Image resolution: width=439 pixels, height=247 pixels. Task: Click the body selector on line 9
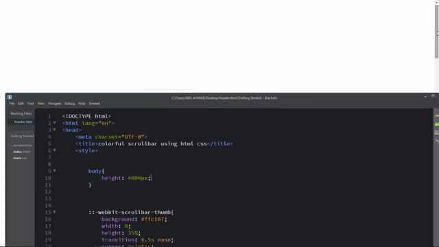coord(95,171)
